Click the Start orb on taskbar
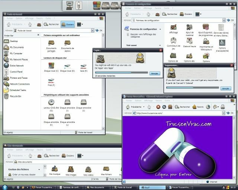The height and width of the screenshot is (190, 238). coord(5,187)
